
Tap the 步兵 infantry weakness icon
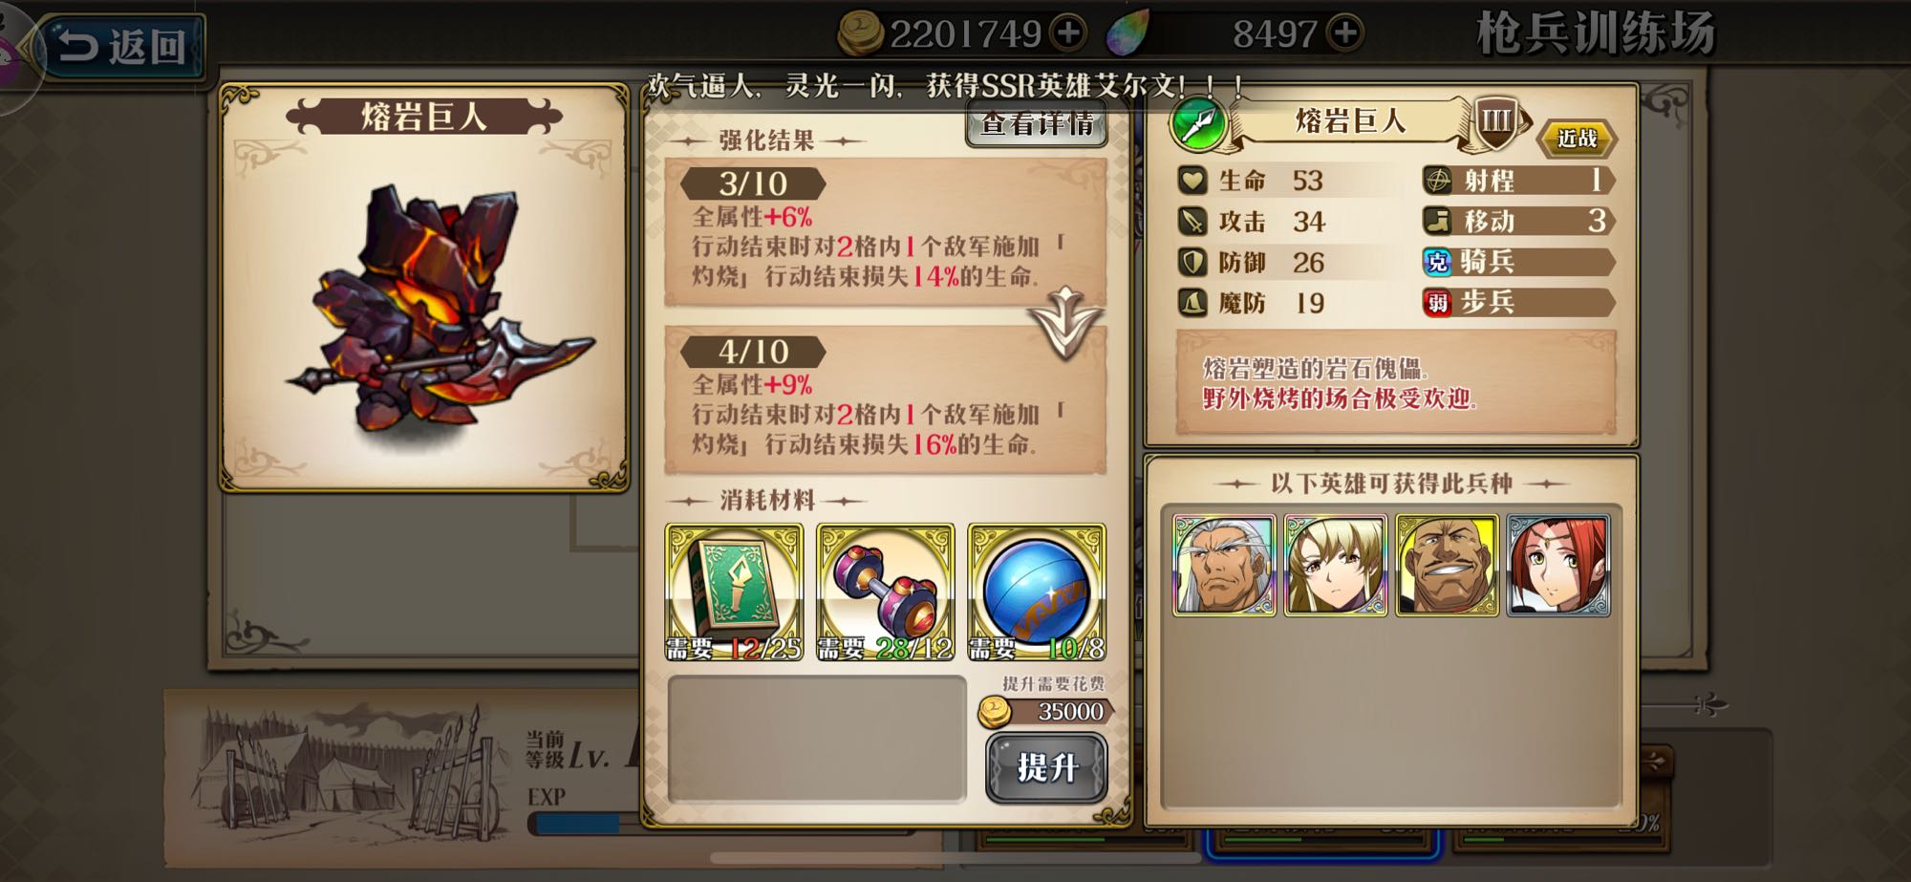click(x=1437, y=303)
